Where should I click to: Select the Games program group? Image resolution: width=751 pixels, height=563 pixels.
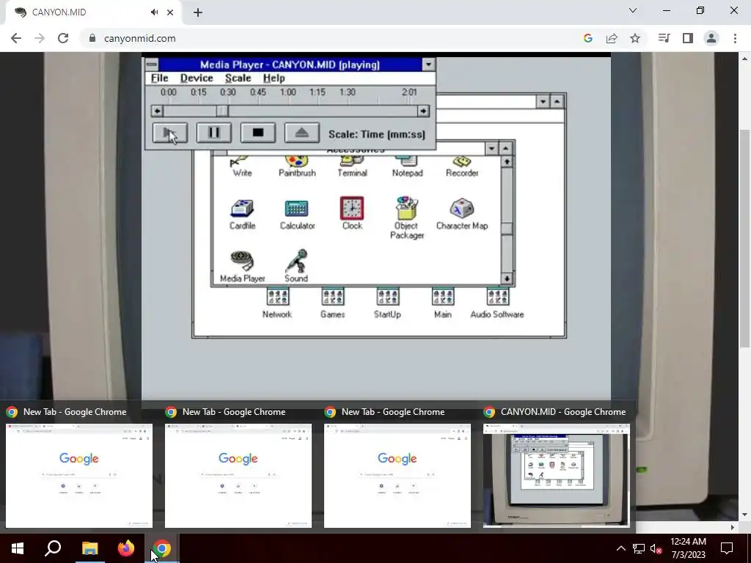point(332,303)
